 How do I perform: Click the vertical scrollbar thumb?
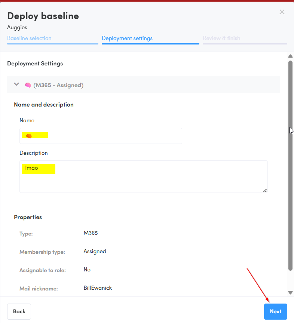click(x=290, y=164)
